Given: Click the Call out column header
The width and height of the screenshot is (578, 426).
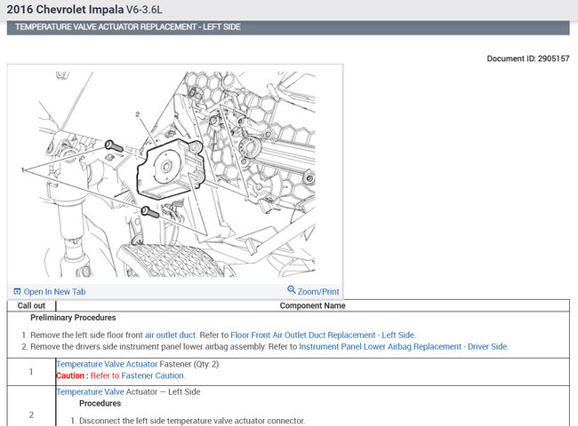Looking at the screenshot, I should 31,305.
